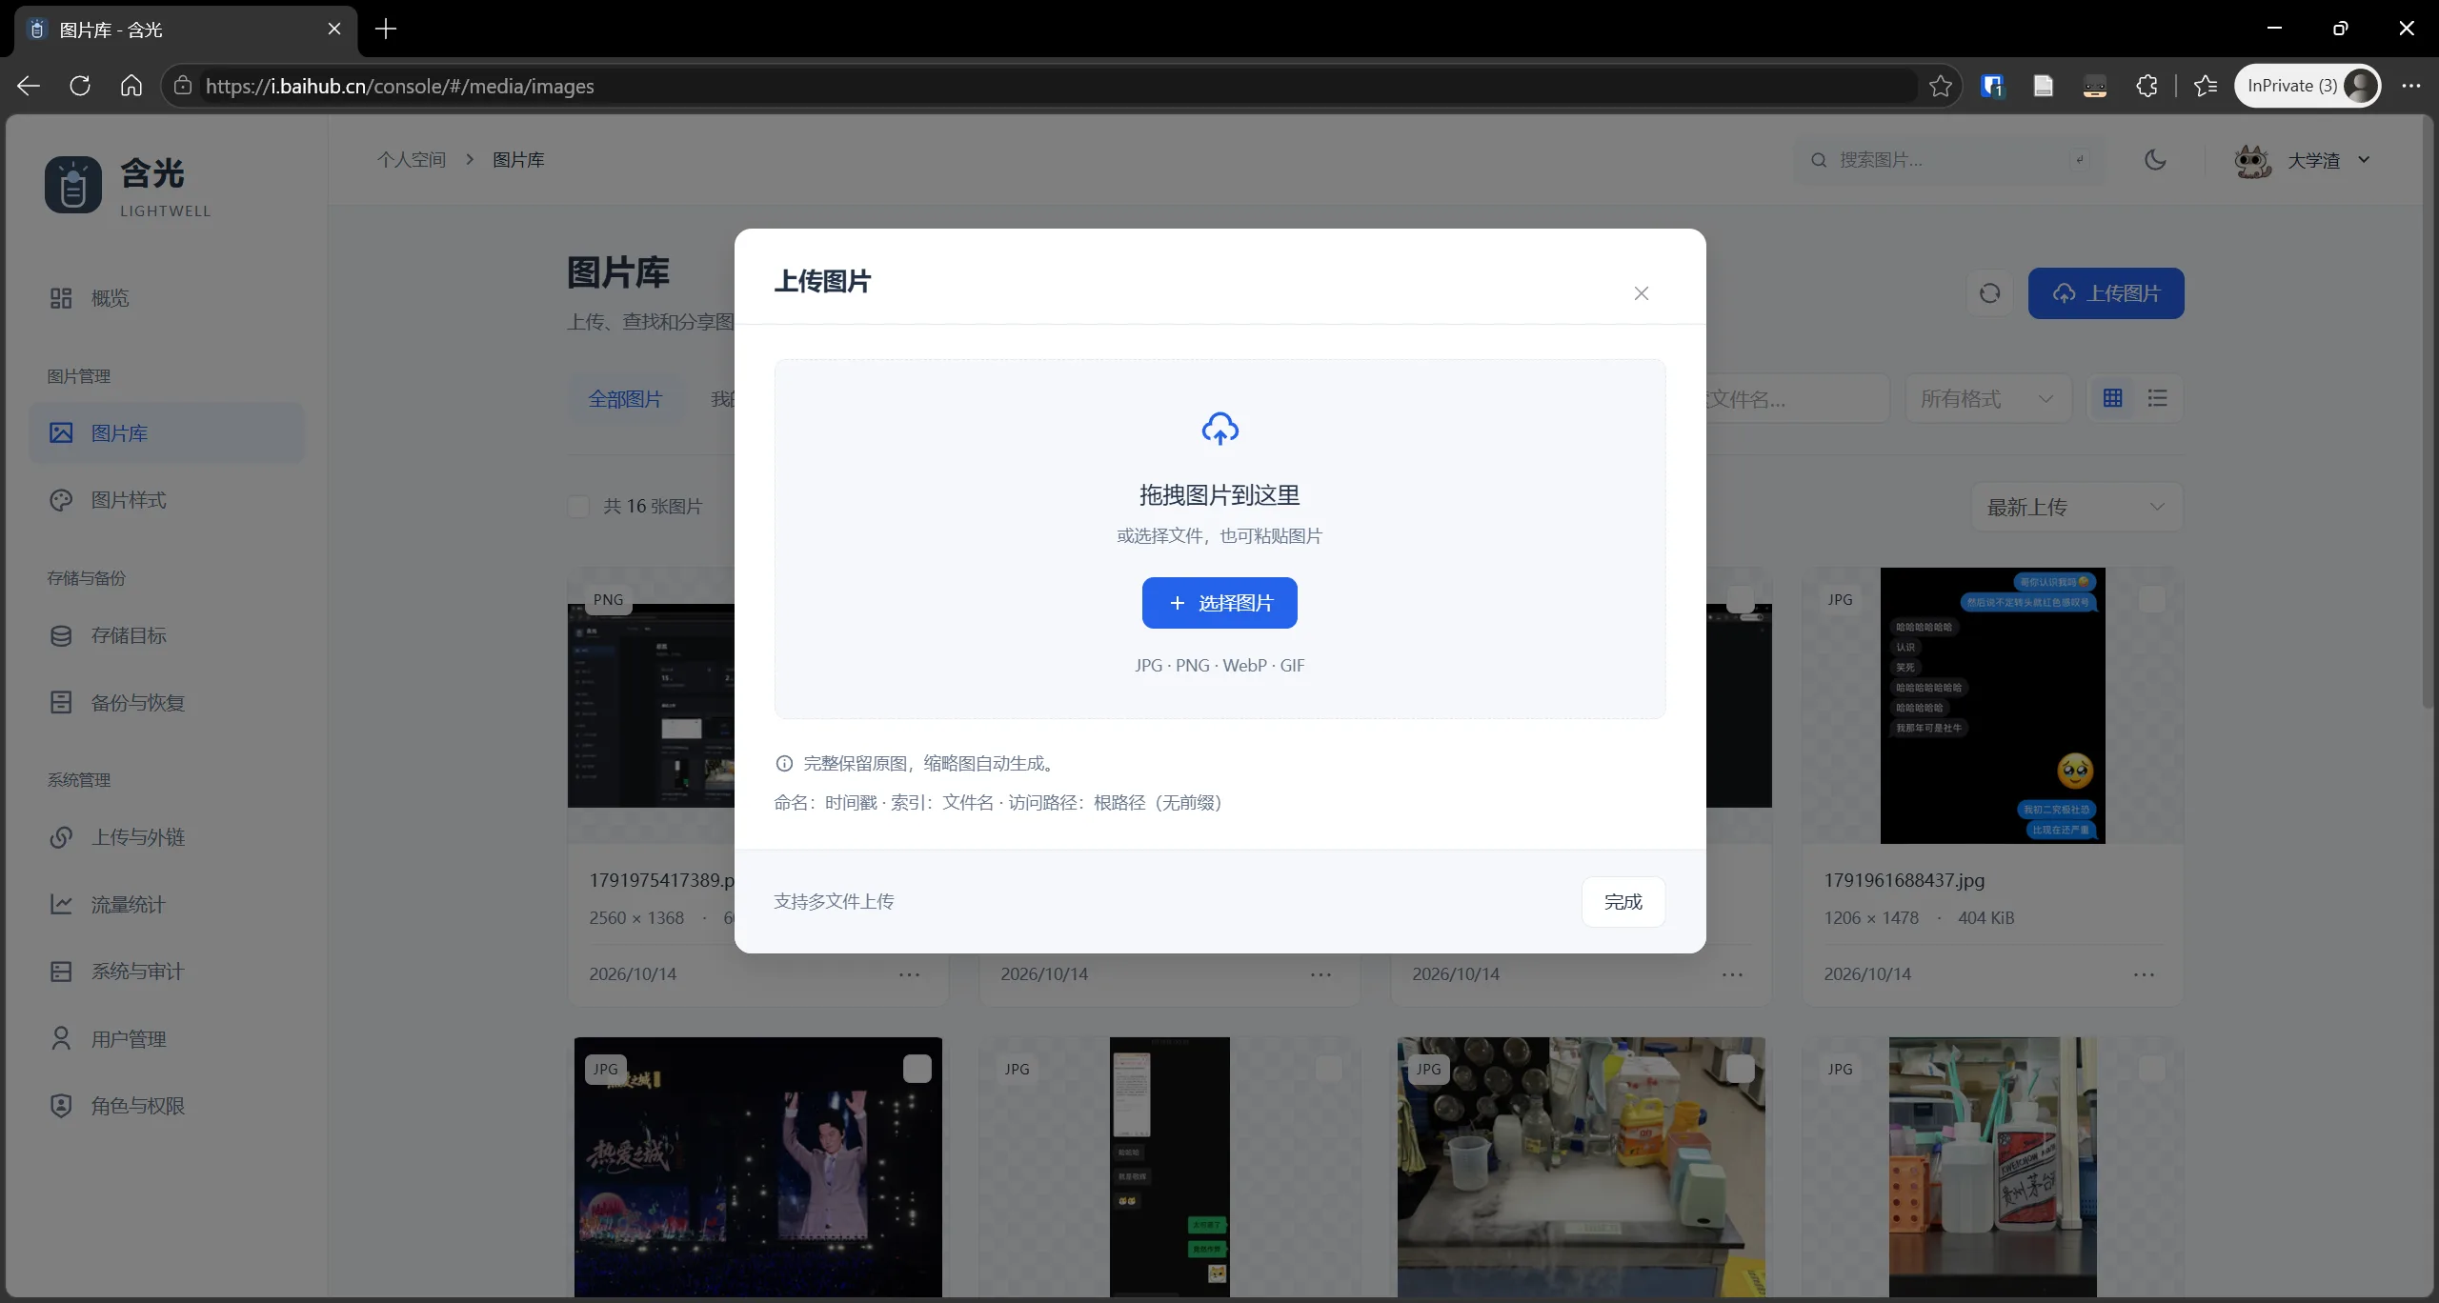Switch to grid view icon
The width and height of the screenshot is (2439, 1303).
[x=2112, y=398]
